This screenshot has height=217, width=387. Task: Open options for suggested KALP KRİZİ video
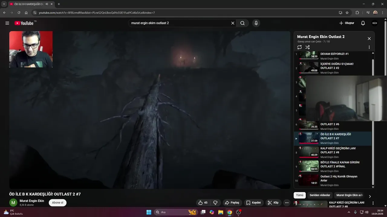tap(373, 203)
